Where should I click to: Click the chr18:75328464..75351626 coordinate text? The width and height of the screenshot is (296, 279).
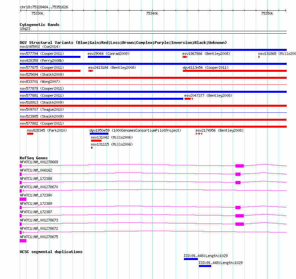pyautogui.click(x=44, y=7)
